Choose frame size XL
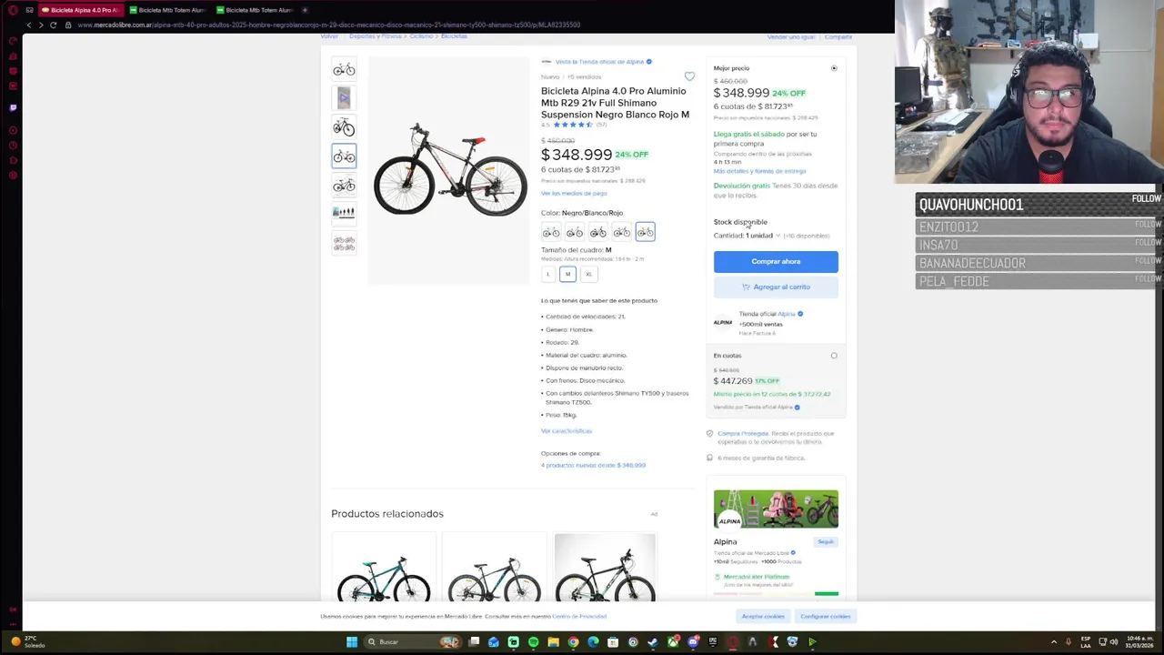This screenshot has height=655, width=1164. click(x=588, y=274)
